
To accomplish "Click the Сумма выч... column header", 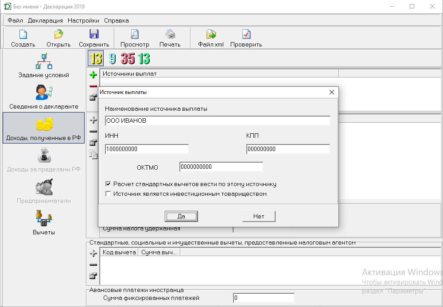I will (159, 252).
